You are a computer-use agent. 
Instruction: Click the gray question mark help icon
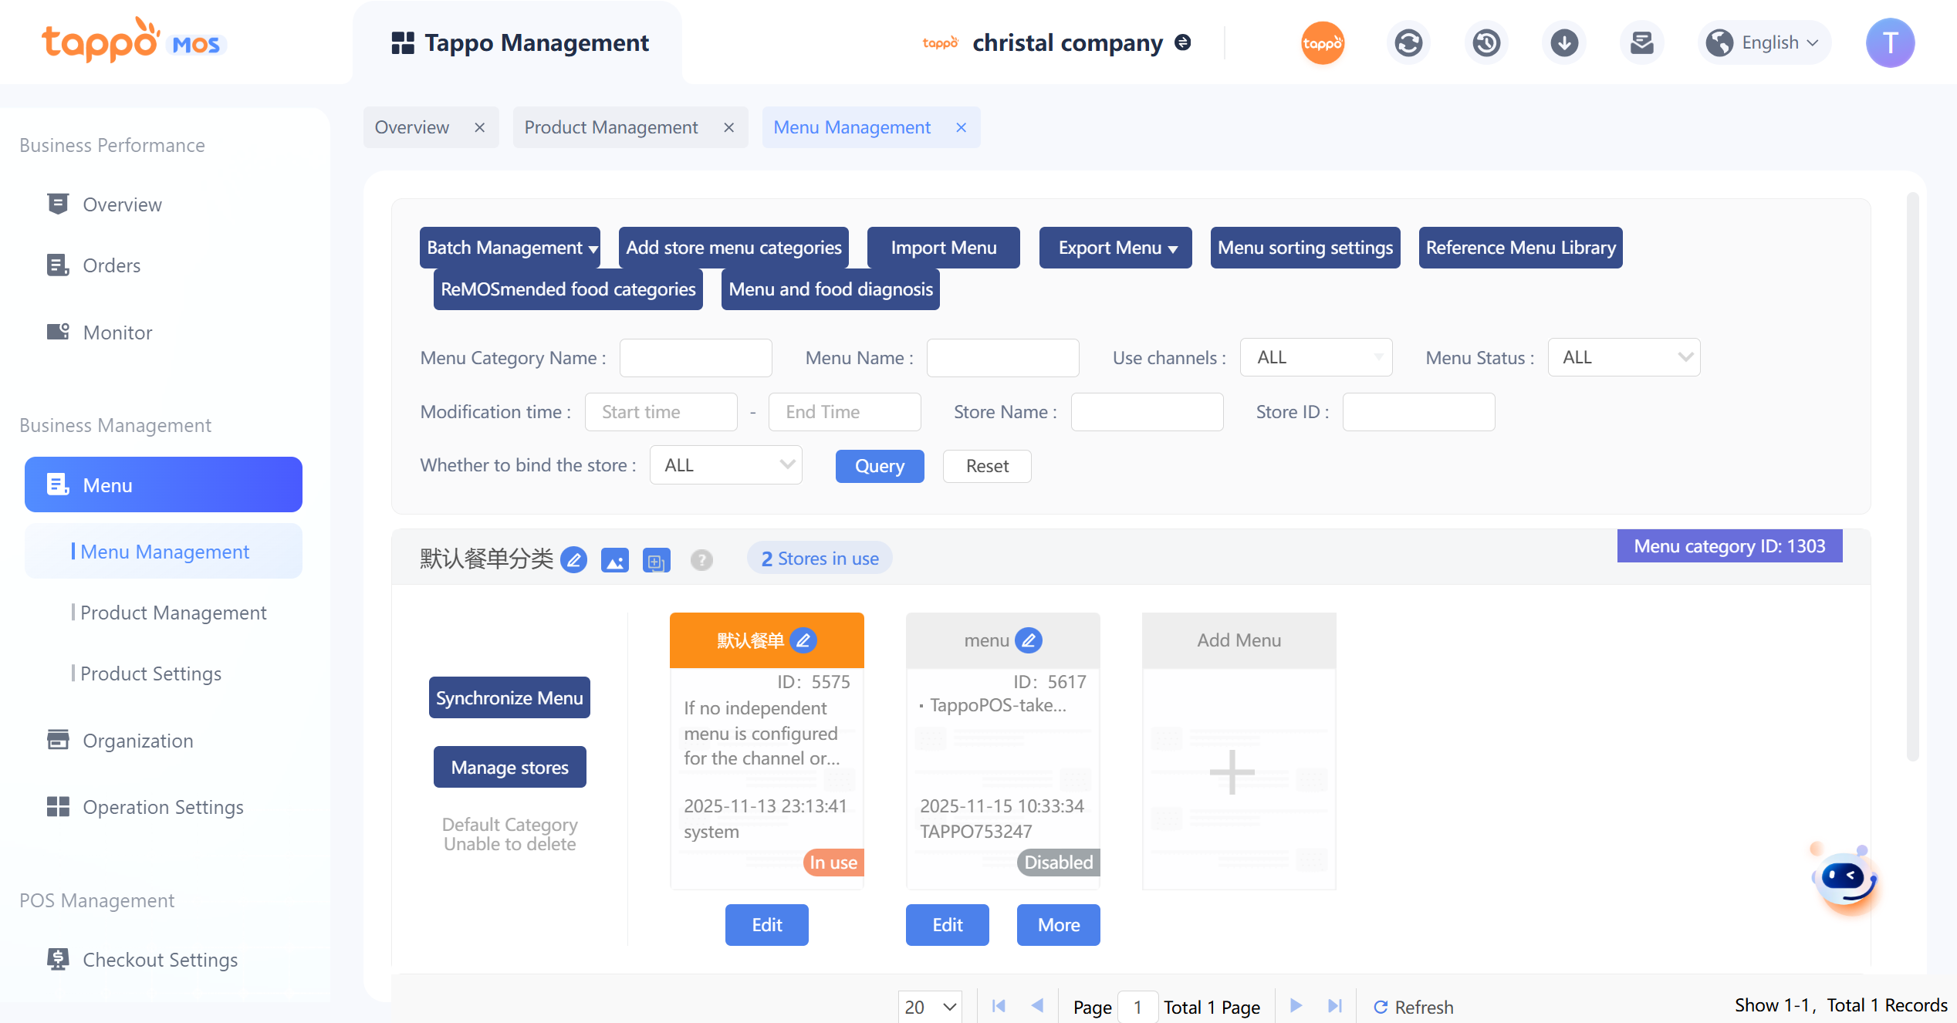point(701,560)
